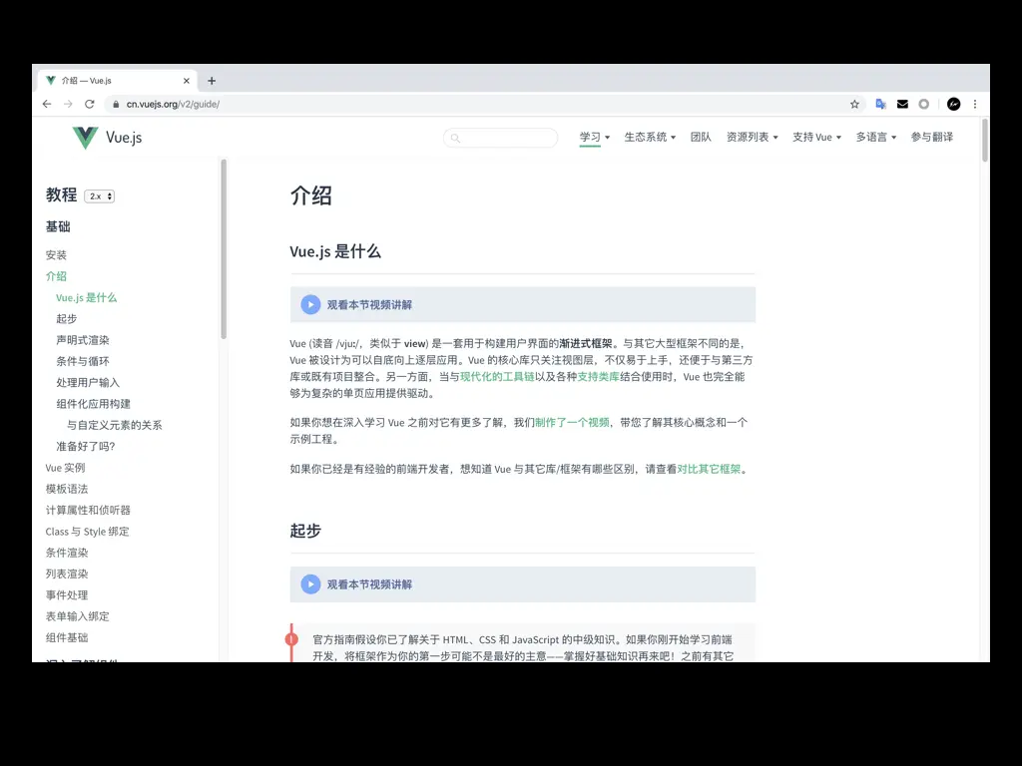Open 表单输入绑定 guide page
This screenshot has width=1022, height=766.
coord(78,616)
